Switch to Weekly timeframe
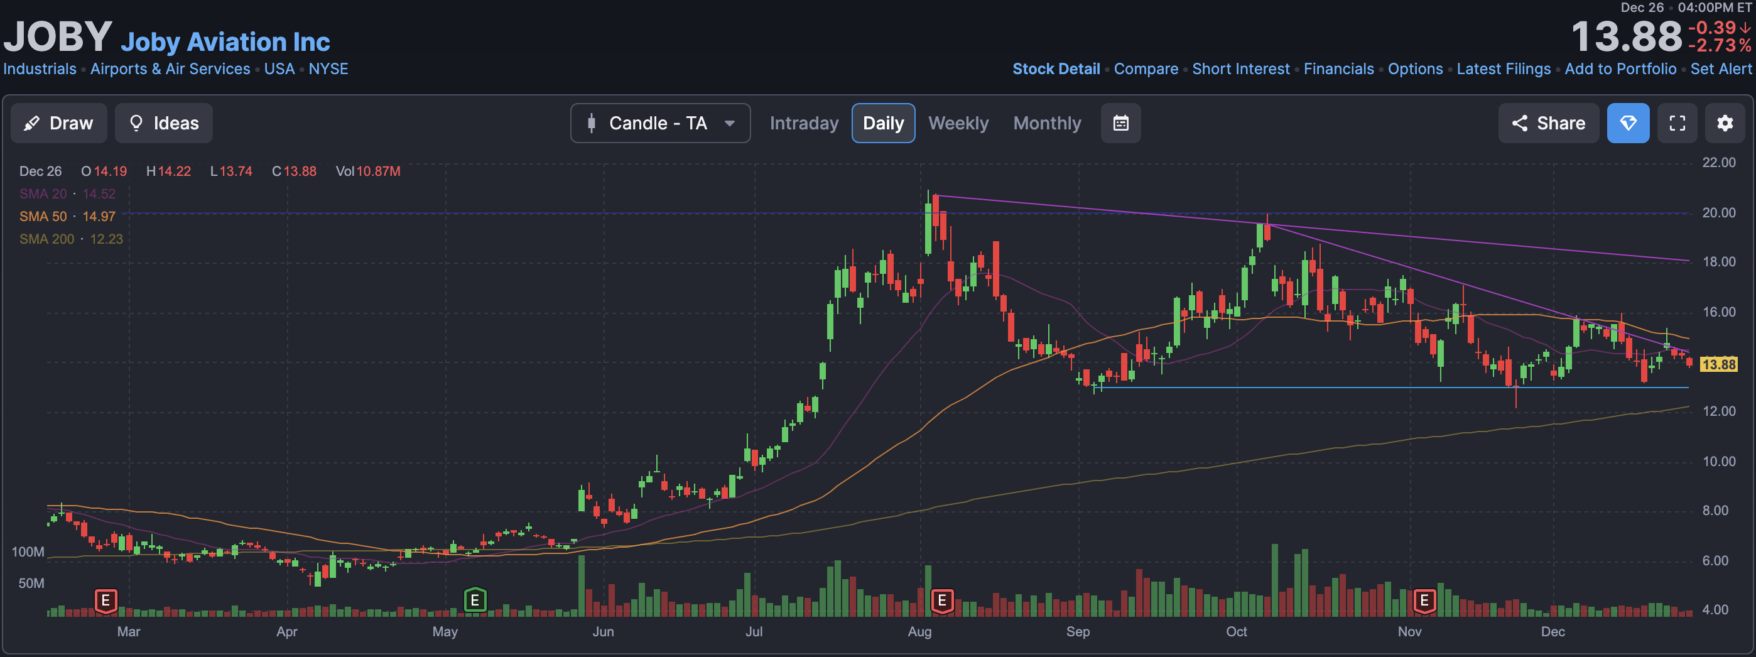The image size is (1756, 657). click(958, 123)
